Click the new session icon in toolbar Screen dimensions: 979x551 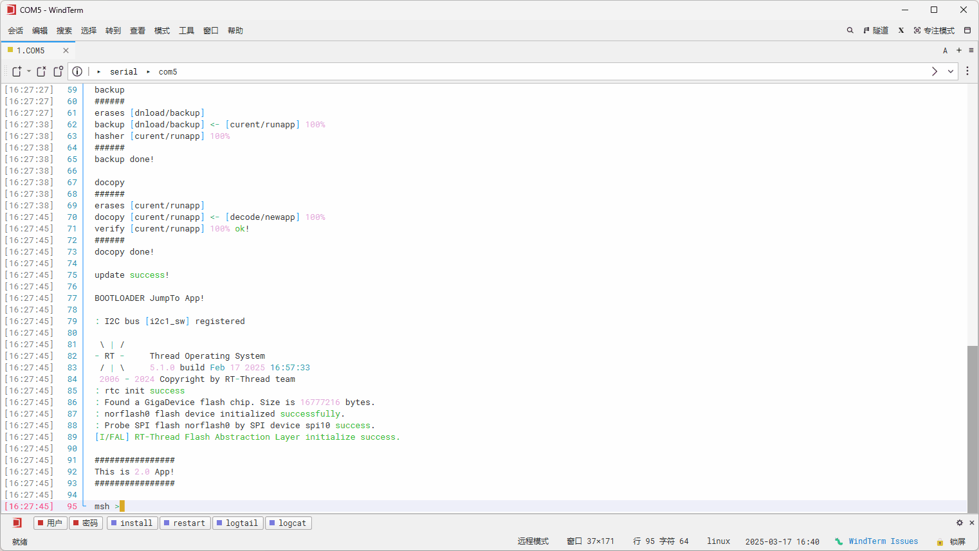coord(17,71)
